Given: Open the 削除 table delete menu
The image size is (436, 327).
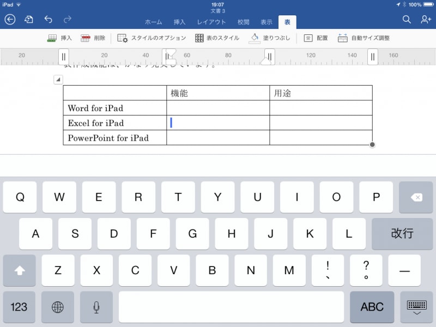Looking at the screenshot, I should coord(93,38).
